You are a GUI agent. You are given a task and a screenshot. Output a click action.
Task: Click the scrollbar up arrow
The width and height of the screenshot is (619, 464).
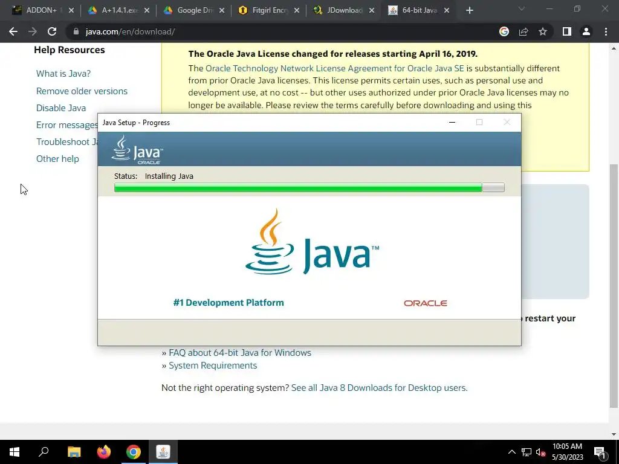tap(614, 48)
